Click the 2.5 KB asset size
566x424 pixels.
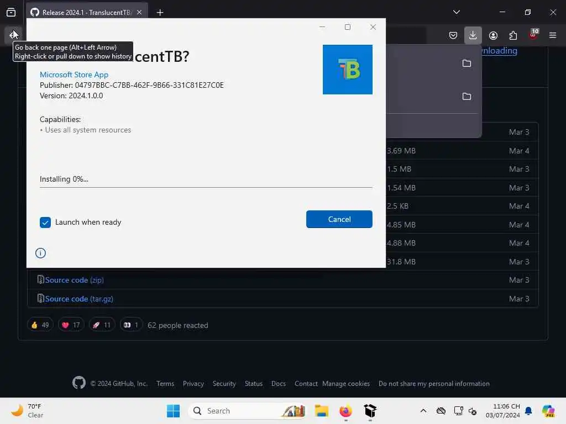[397, 206]
